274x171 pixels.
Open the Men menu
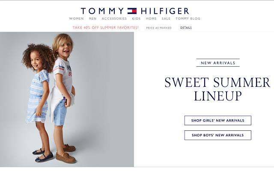[x=92, y=18]
